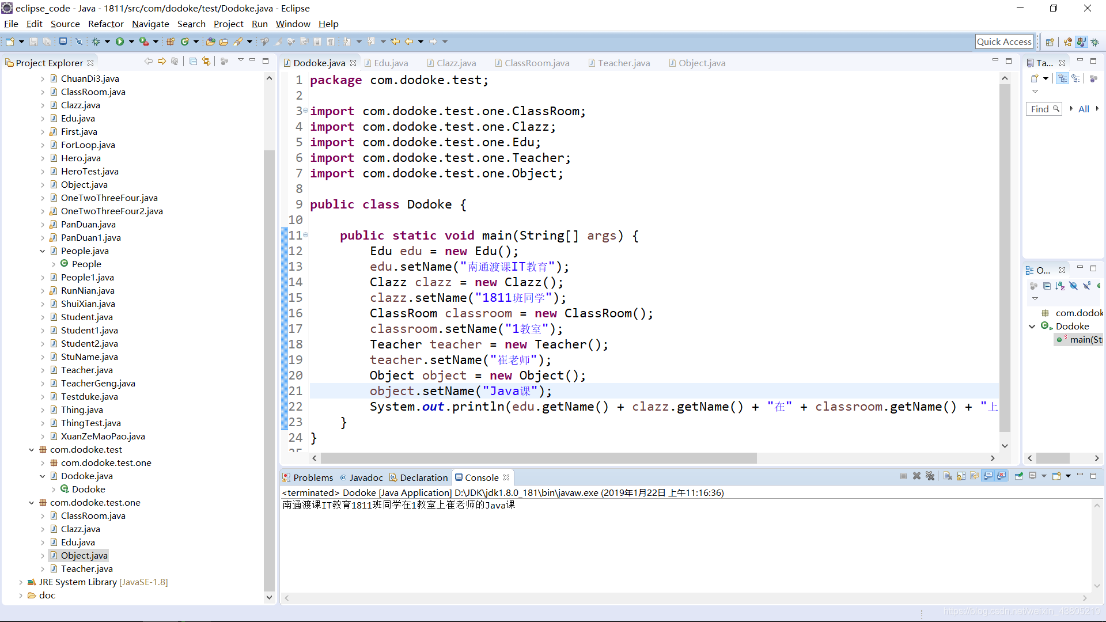Open the Declaration tab
Screen dimensions: 1106x622
pos(423,477)
